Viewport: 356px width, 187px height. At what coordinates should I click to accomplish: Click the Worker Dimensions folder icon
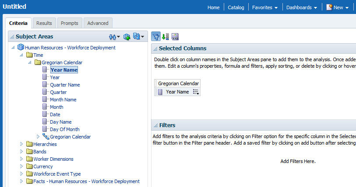29,159
